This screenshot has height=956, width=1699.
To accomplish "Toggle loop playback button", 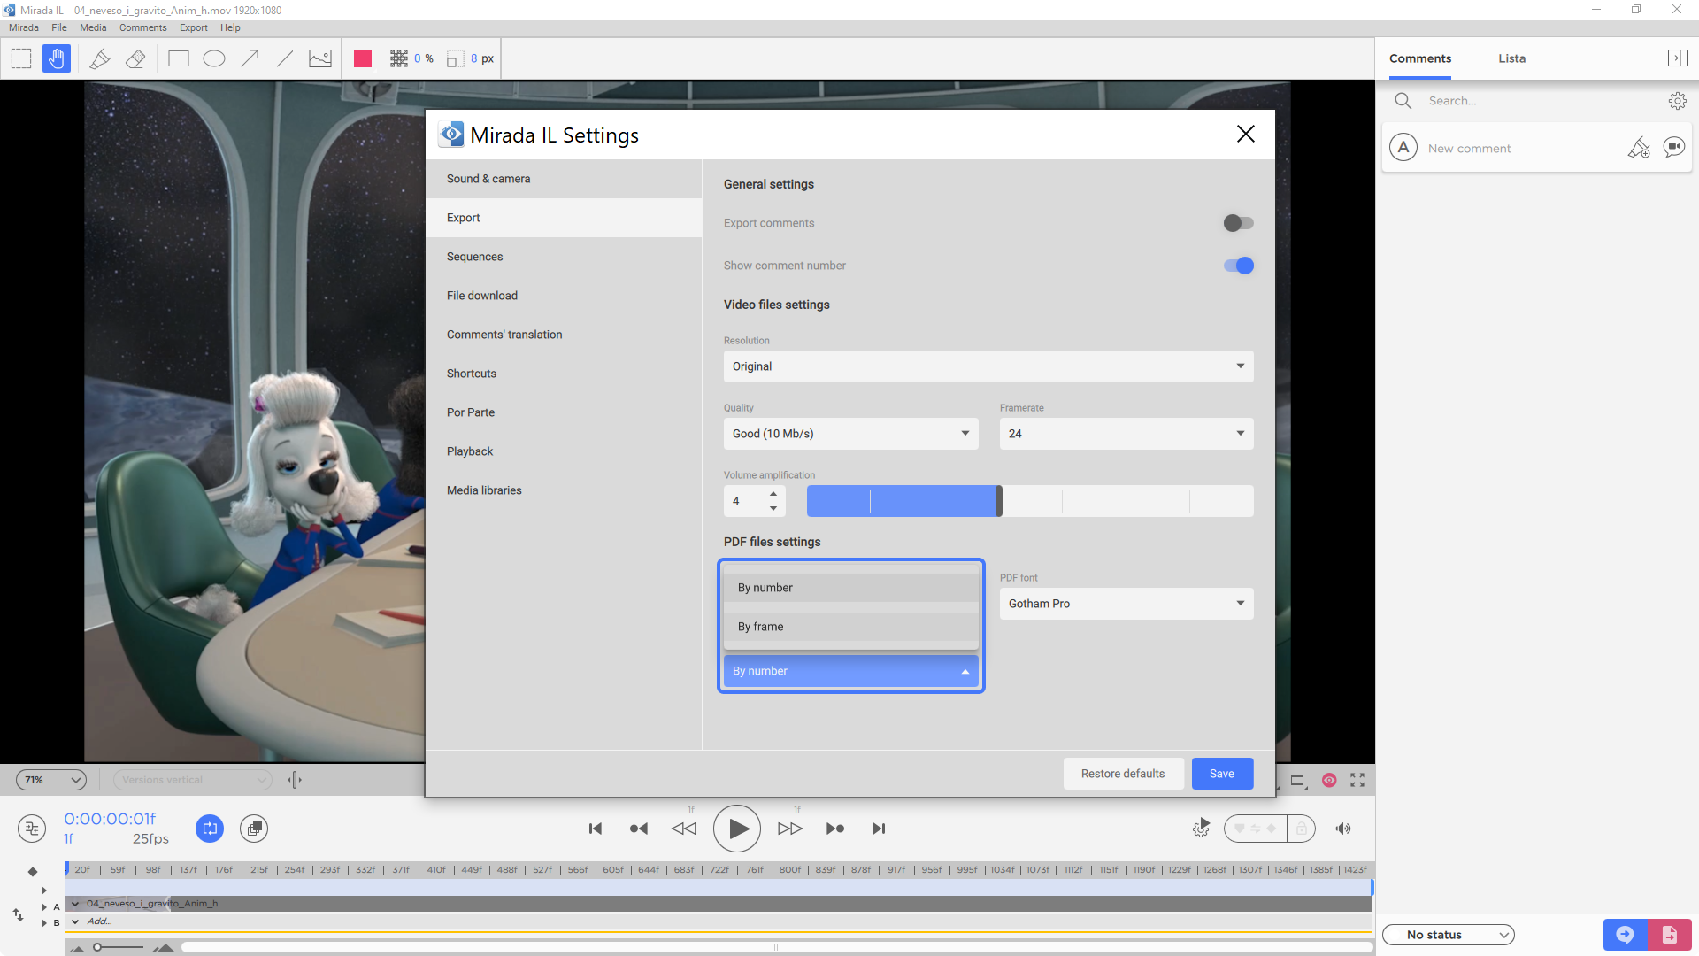I will (210, 829).
